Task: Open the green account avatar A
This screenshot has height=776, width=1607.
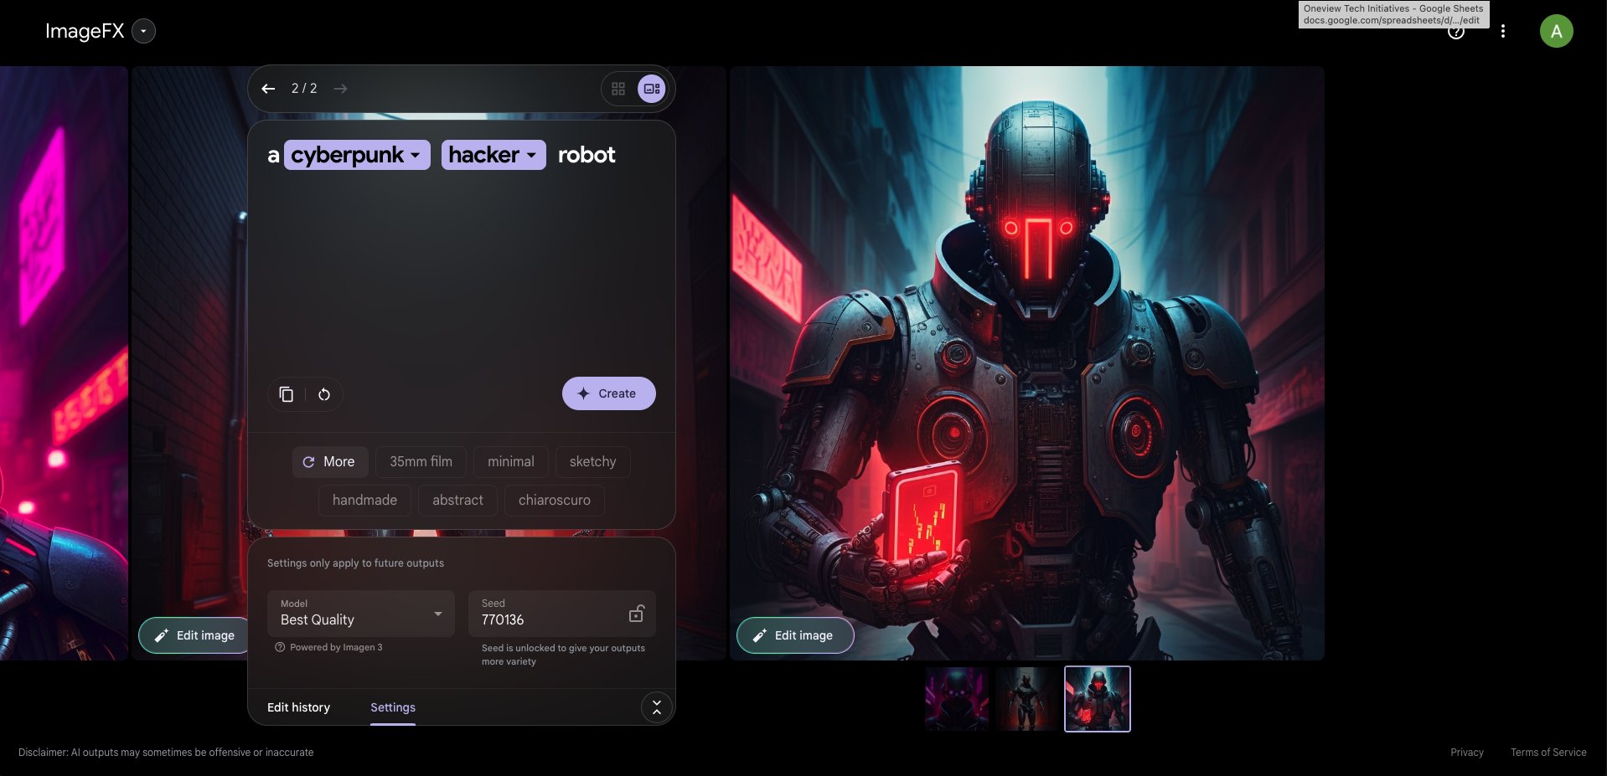Action: 1557,31
